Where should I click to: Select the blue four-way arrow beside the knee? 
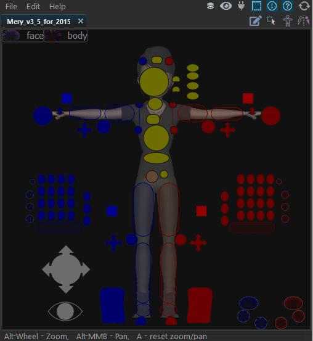point(113,243)
